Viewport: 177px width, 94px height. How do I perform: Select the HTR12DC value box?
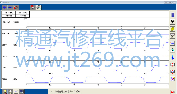click(x=23, y=14)
